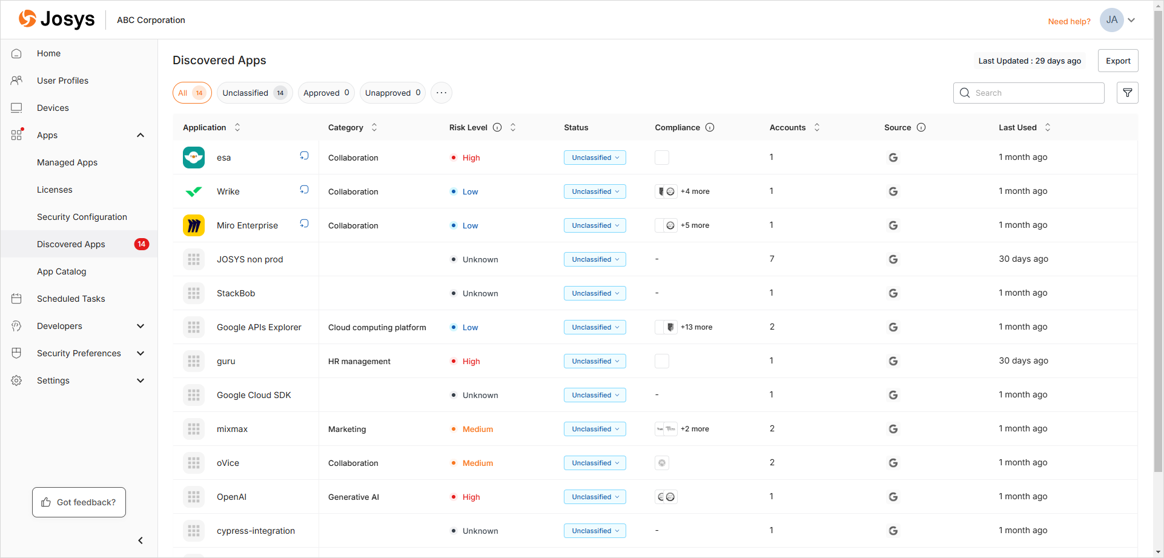
Task: Click the sync icon next to Miro Enterprise
Action: tap(304, 224)
